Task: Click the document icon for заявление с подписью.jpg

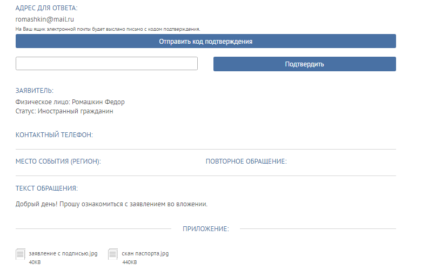Action: coord(21,254)
